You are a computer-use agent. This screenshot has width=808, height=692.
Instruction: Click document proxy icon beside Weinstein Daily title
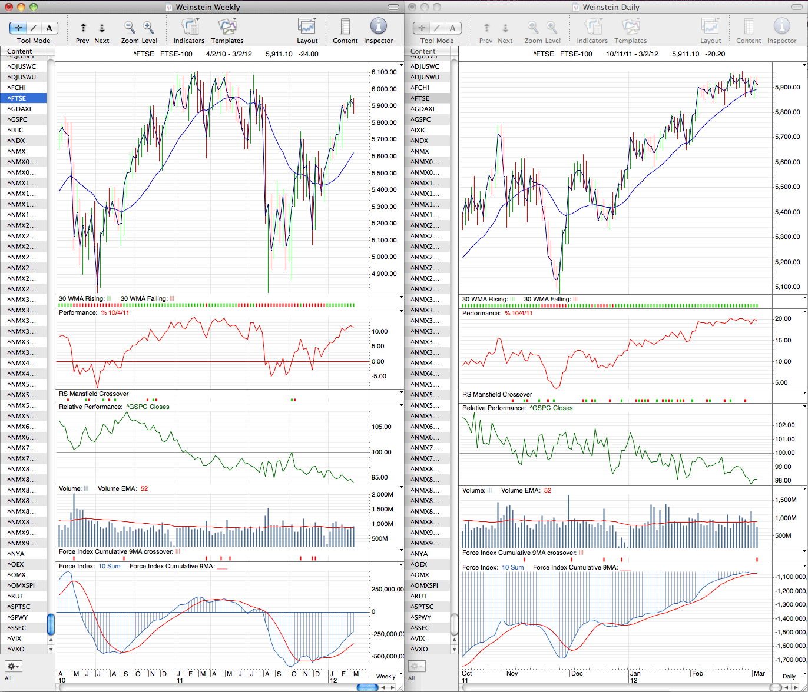[575, 7]
